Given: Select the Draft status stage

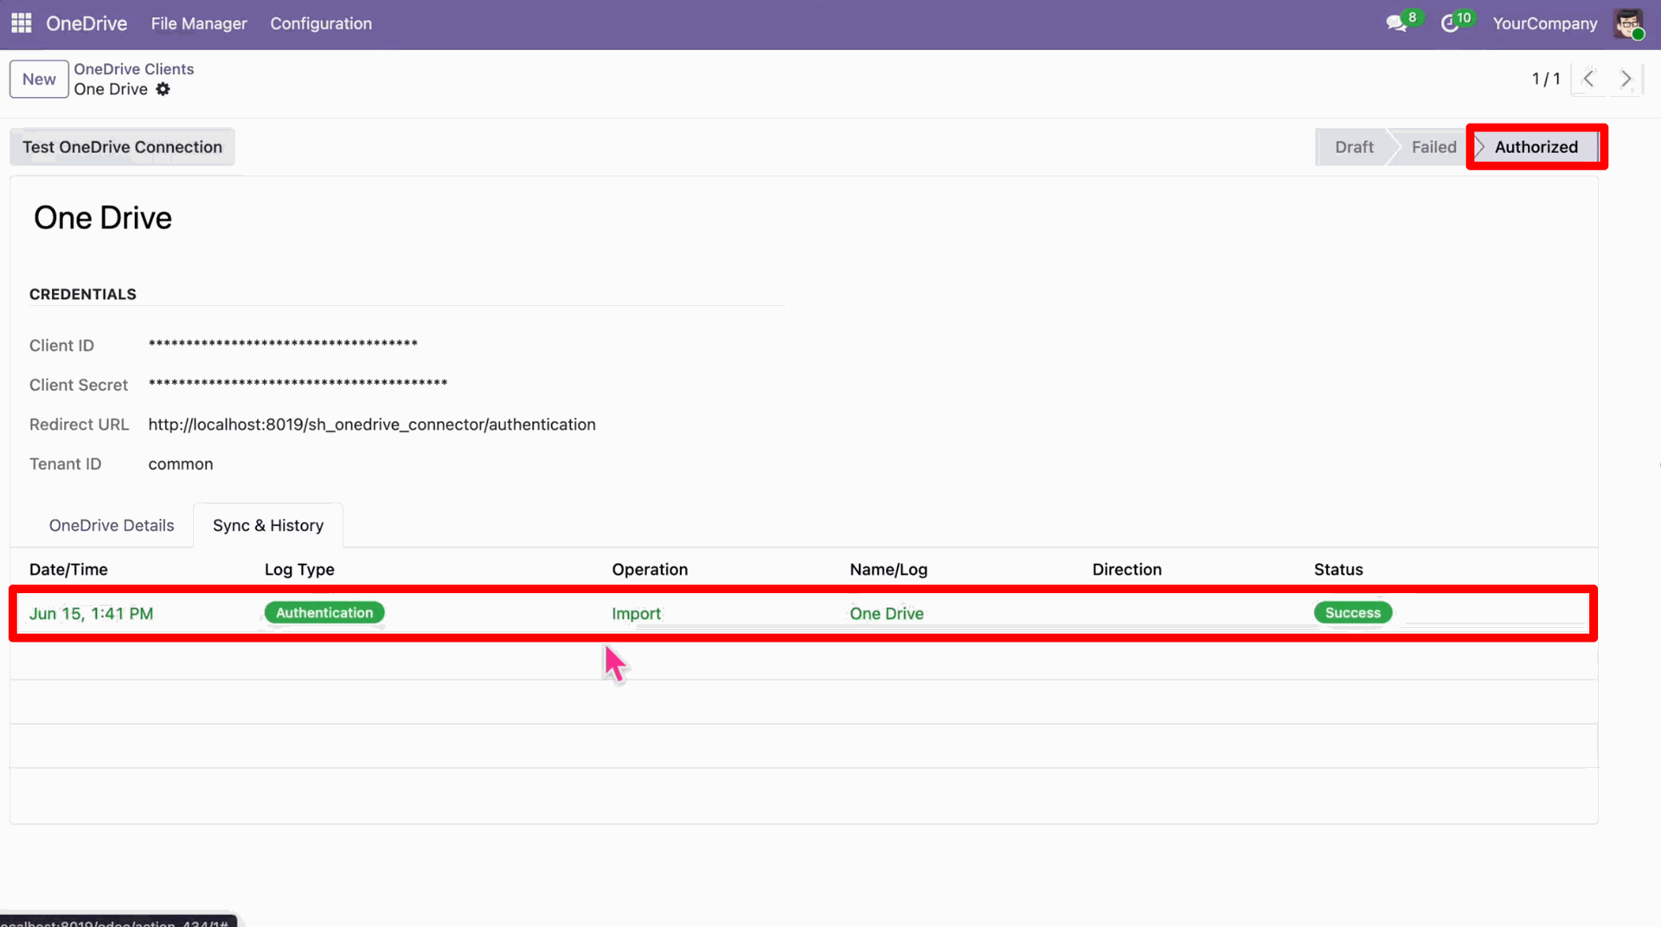Looking at the screenshot, I should 1354,147.
